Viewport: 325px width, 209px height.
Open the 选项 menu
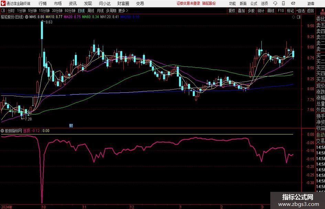tap(264, 3)
